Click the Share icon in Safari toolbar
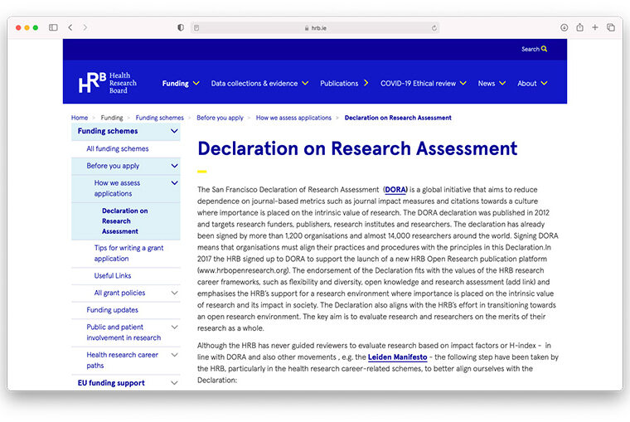 579,27
